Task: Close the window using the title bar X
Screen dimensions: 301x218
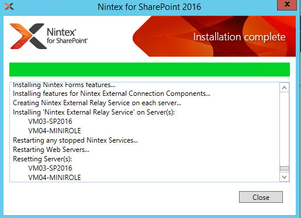Action: (287, 5)
